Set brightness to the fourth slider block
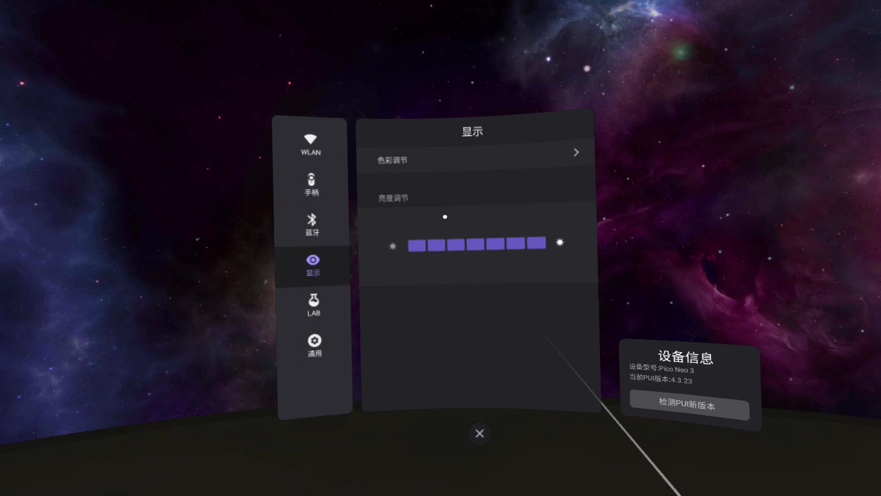 coord(475,244)
